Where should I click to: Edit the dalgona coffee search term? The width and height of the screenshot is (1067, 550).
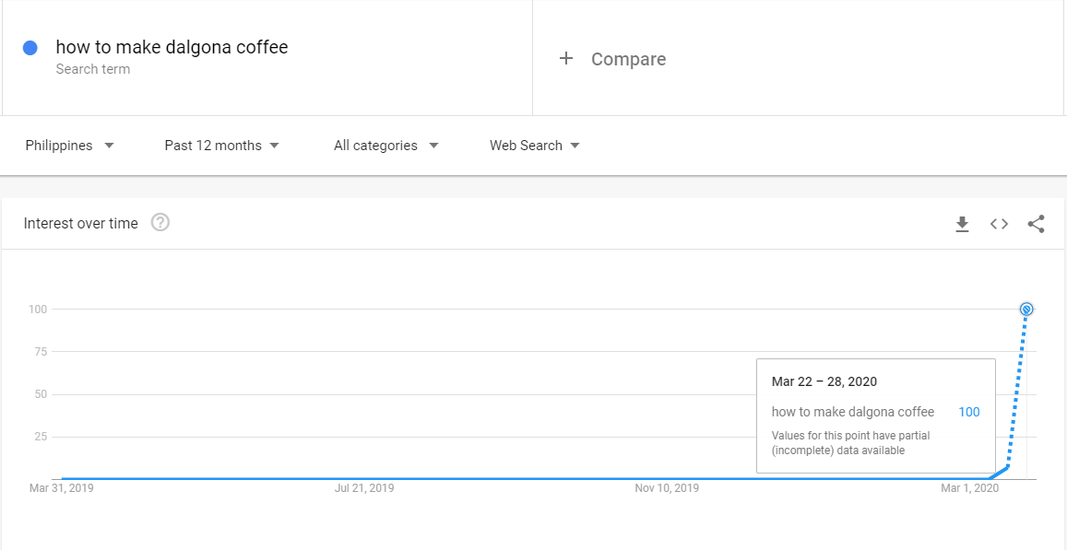[x=172, y=47]
